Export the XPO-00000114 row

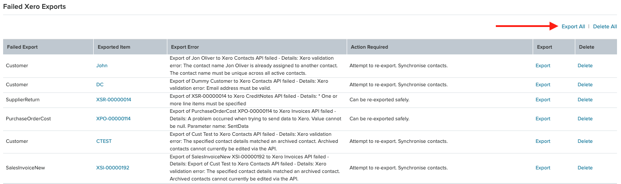pyautogui.click(x=543, y=119)
